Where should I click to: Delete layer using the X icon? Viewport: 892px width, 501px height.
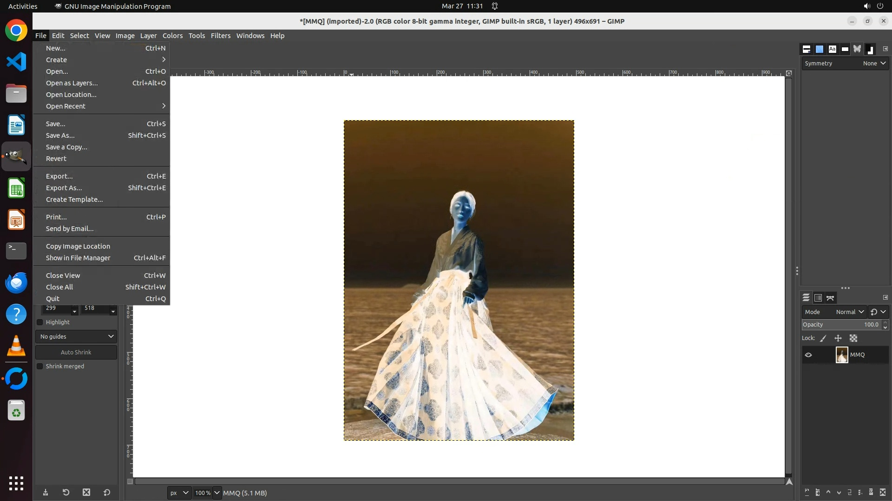tap(883, 492)
